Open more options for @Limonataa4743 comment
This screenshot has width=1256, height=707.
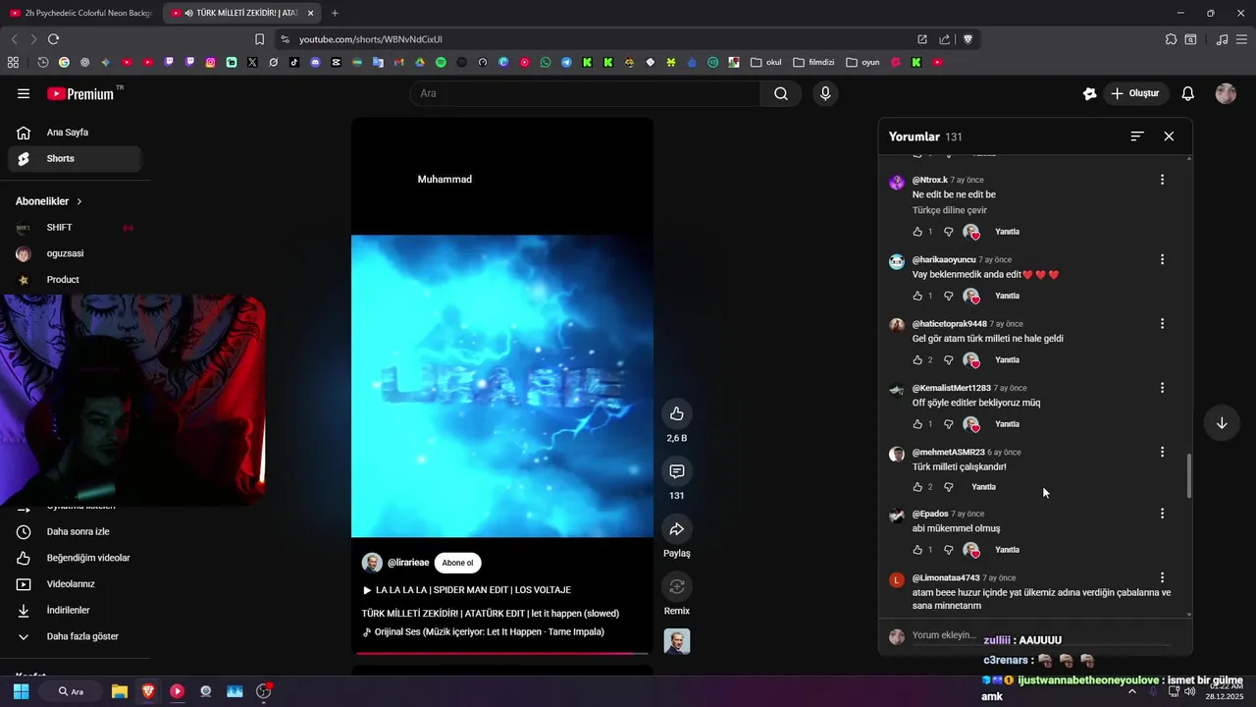click(x=1162, y=577)
